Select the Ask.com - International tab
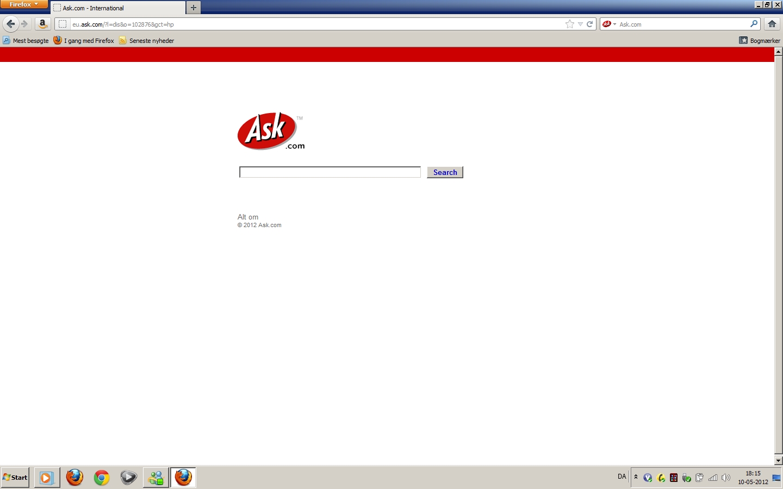Image resolution: width=783 pixels, height=489 pixels. (x=118, y=8)
